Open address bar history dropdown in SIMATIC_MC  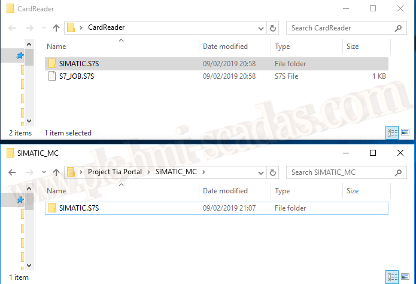261,172
